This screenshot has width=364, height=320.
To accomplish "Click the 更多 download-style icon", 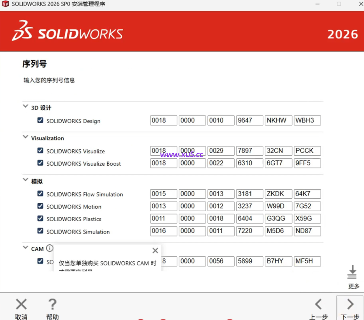I will (352, 272).
